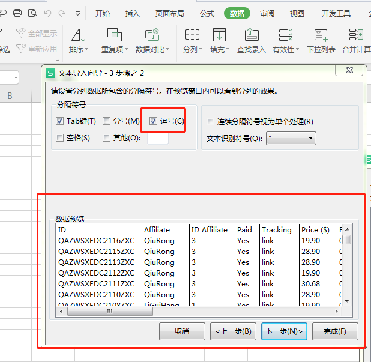
Task: Open the 审阅 tab
Action: coord(267,13)
